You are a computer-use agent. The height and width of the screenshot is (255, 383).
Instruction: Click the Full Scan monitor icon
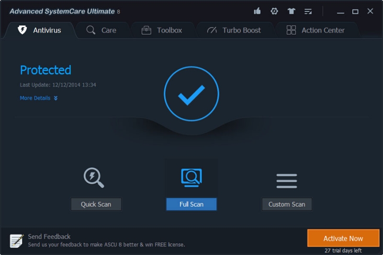[191, 177]
